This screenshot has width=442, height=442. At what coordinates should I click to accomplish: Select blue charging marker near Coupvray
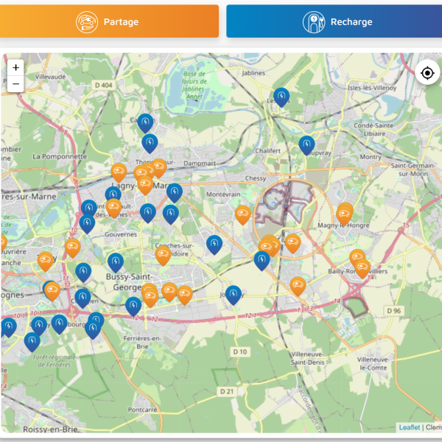pos(306,145)
